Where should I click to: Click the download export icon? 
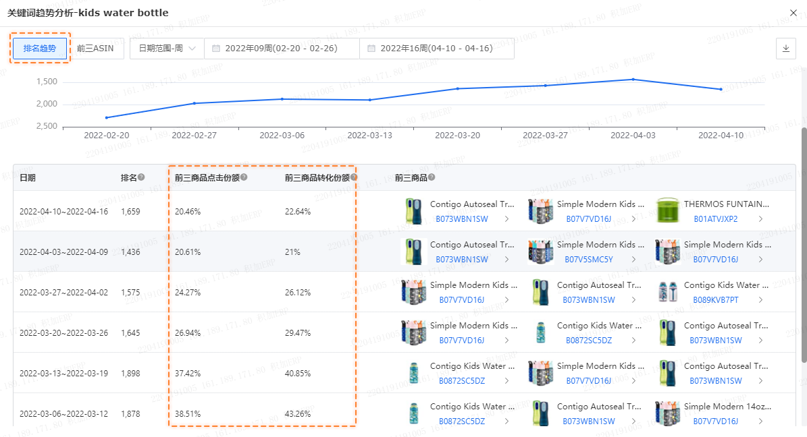785,49
